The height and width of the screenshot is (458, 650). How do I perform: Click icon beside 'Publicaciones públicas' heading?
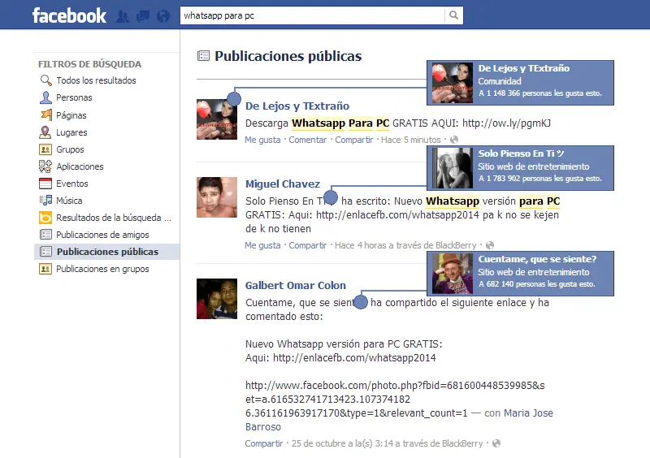(x=204, y=56)
